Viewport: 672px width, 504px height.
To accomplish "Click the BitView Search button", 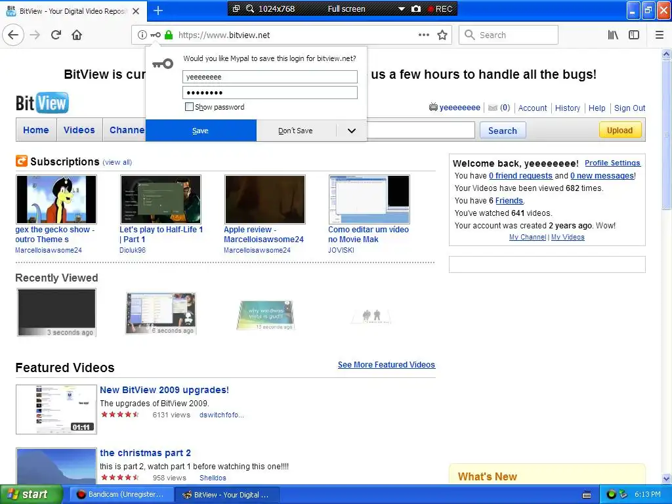I will (503, 131).
